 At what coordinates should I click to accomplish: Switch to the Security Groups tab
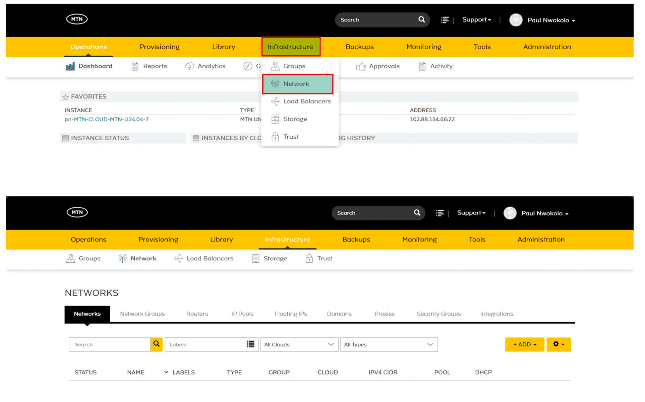(438, 314)
